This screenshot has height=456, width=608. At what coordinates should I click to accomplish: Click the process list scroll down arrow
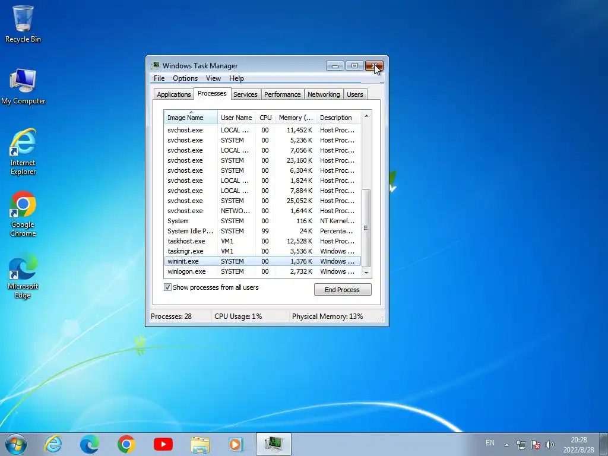tap(366, 273)
